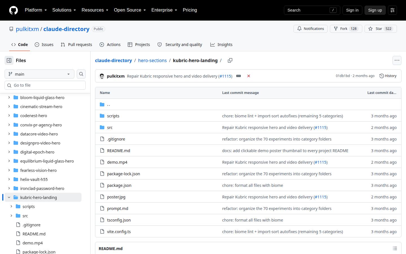Viewport: 406px width, 254px height.
Task: Collapse the file tree panel icon
Action: click(9, 60)
